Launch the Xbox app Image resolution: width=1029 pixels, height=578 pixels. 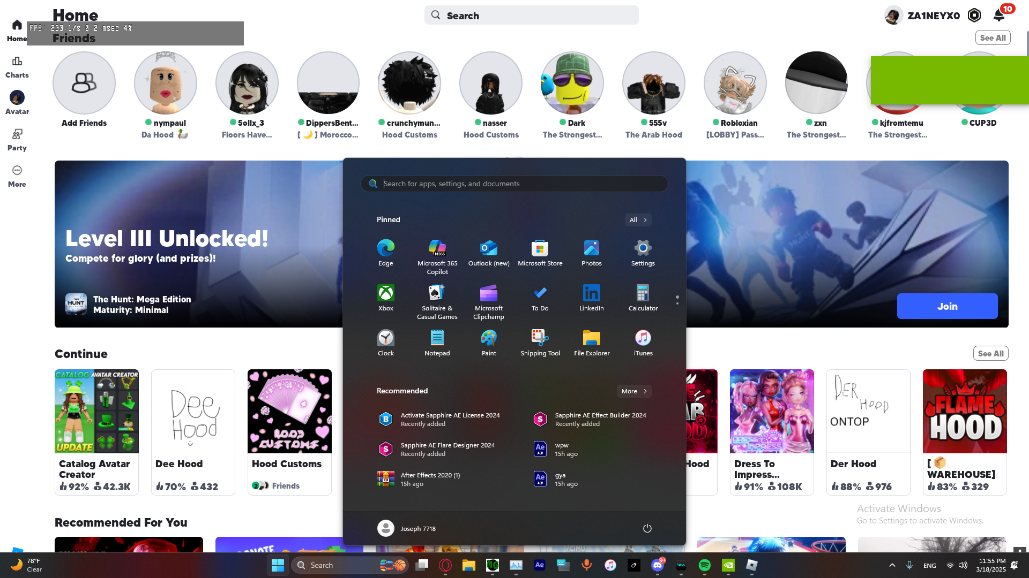pyautogui.click(x=385, y=298)
